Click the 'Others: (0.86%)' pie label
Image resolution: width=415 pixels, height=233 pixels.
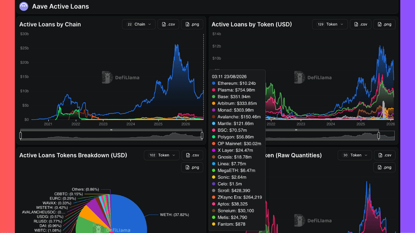click(85, 189)
